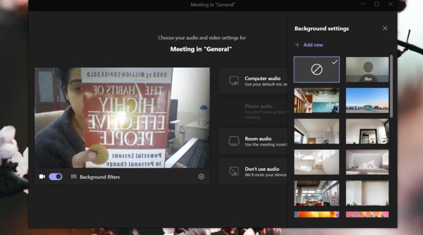This screenshot has width=423, height=235.
Task: Click Add new background link
Action: point(309,45)
